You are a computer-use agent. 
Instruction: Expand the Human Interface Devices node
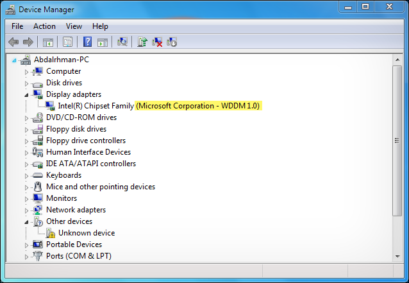(26, 153)
